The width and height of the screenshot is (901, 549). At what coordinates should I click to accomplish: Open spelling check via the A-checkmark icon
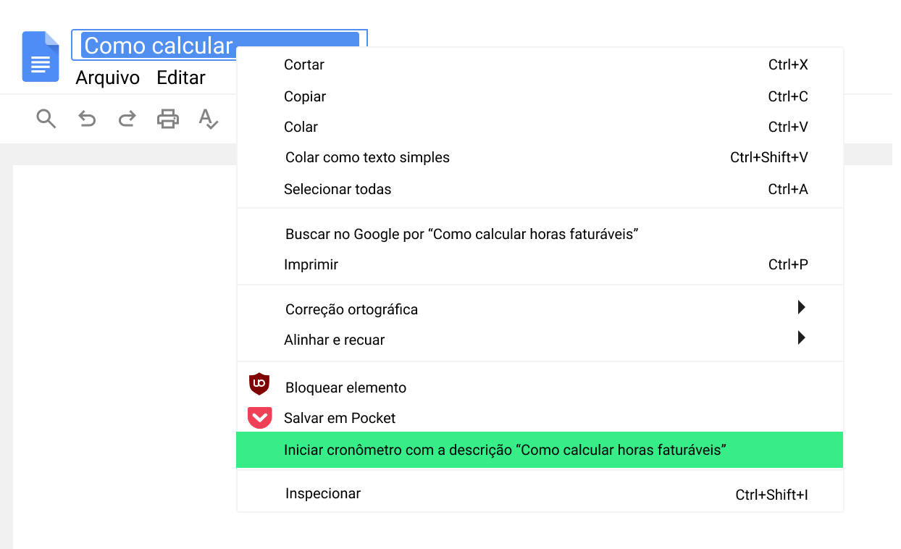pyautogui.click(x=208, y=120)
